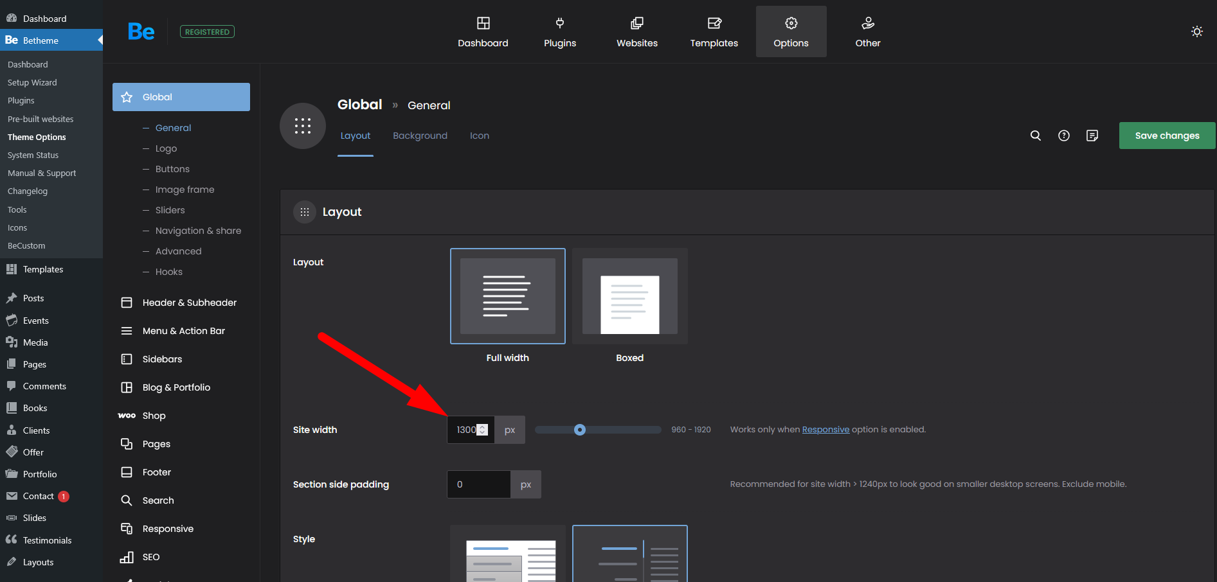Open Websites from the top navigation
This screenshot has width=1217, height=582.
click(636, 31)
